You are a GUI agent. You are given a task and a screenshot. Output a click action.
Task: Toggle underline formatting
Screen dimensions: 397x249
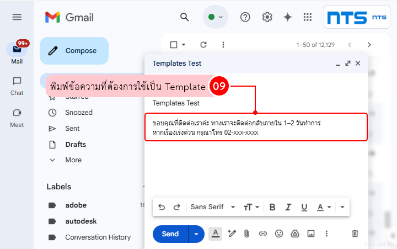tap(304, 207)
